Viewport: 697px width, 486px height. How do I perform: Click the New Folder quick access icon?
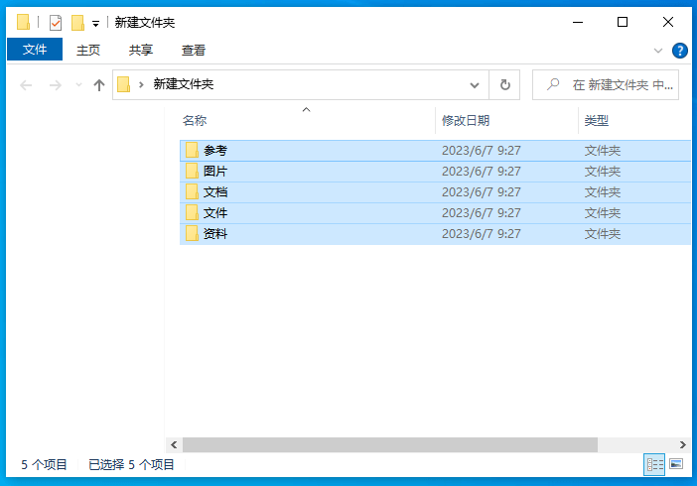(x=77, y=22)
